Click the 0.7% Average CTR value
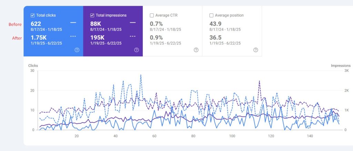 [155, 24]
